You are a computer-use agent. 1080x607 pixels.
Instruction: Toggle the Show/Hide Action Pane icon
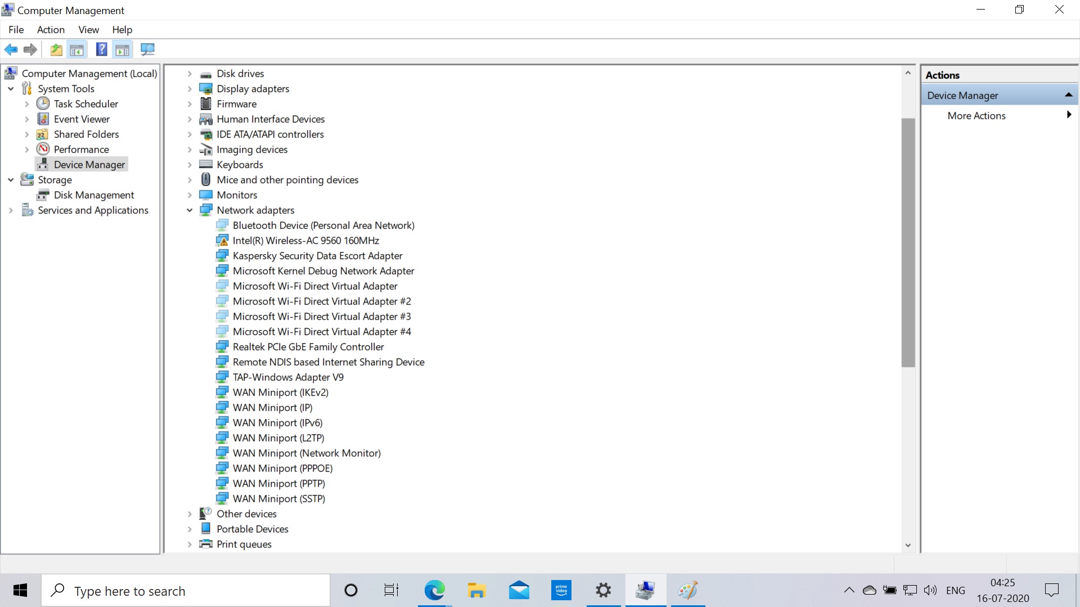tap(123, 49)
